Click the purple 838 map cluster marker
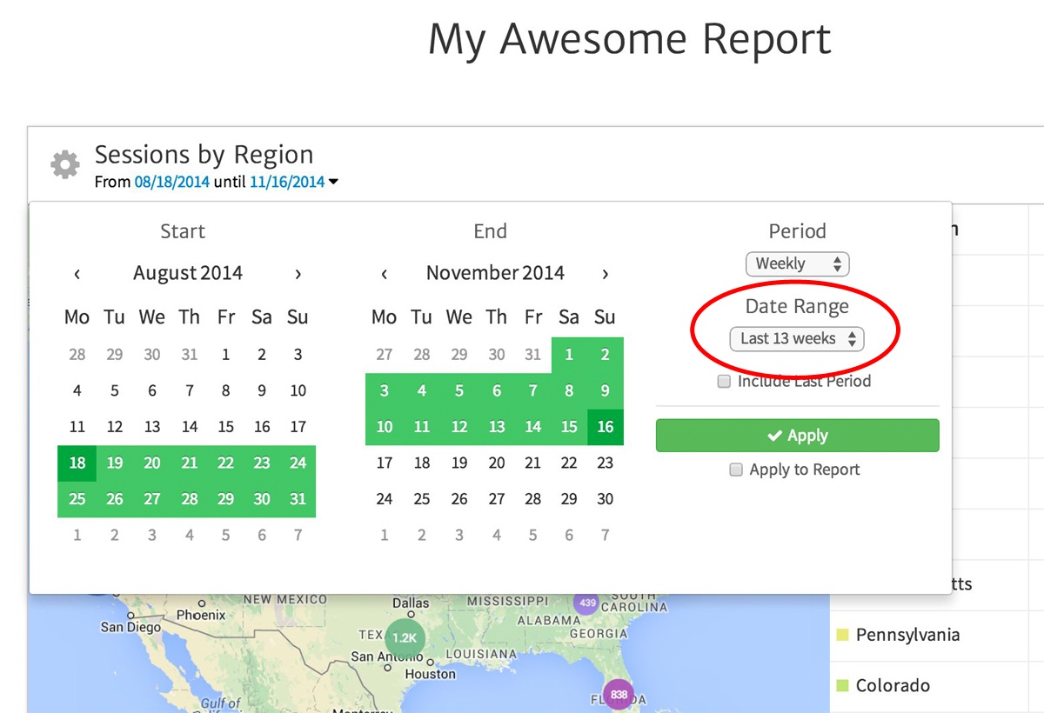 coord(619,694)
